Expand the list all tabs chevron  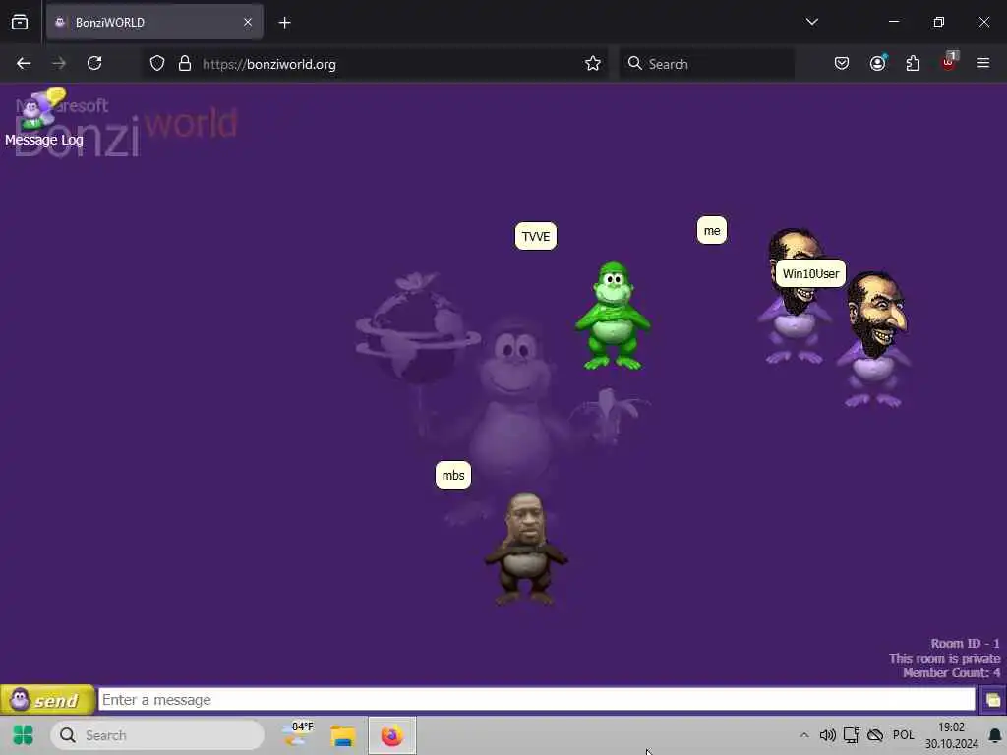point(811,22)
